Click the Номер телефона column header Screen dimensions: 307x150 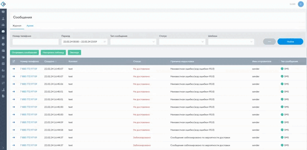pos(29,61)
